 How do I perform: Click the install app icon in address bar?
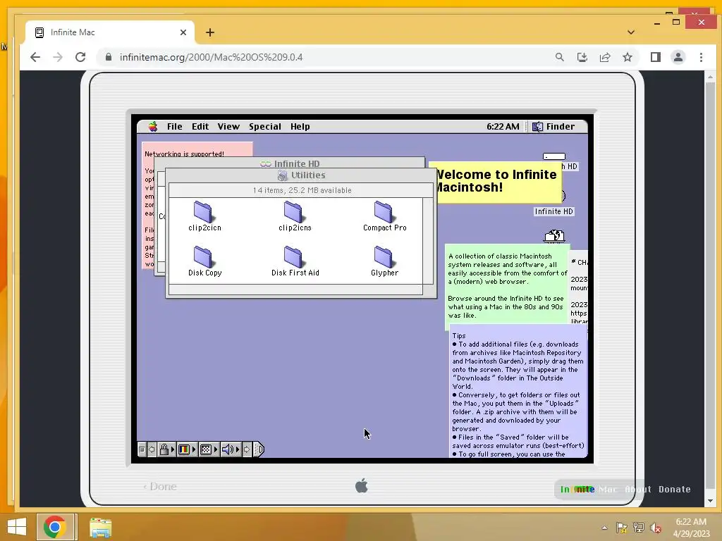582,57
